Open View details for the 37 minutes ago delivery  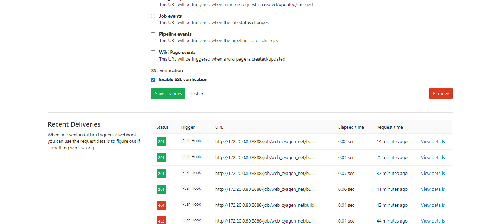click(432, 174)
